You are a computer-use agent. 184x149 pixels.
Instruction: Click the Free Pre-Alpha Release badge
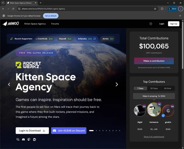(36, 53)
